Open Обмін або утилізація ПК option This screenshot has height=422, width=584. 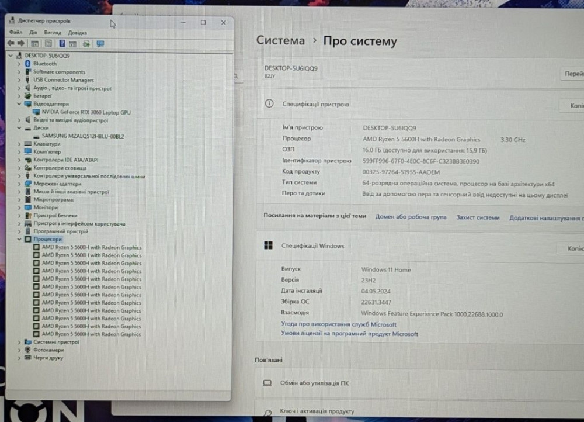(x=314, y=383)
